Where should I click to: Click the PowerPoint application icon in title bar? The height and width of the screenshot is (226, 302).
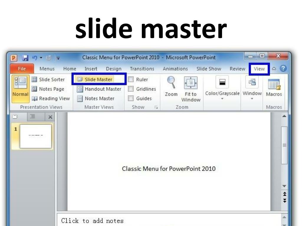pos(14,58)
